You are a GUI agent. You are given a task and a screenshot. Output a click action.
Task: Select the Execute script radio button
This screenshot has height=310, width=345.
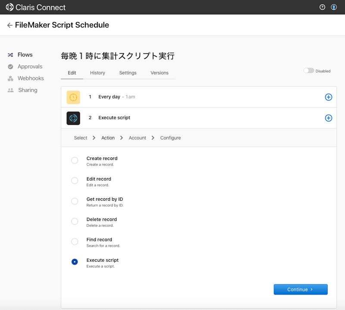pyautogui.click(x=75, y=262)
